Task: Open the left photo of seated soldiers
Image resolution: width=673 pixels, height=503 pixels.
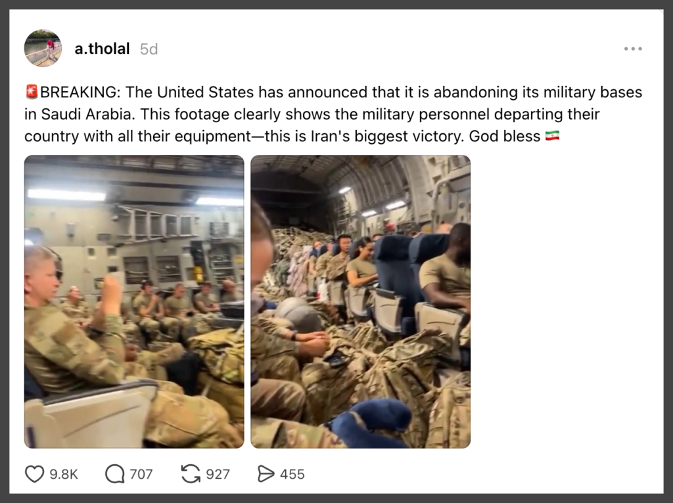Action: pos(134,301)
